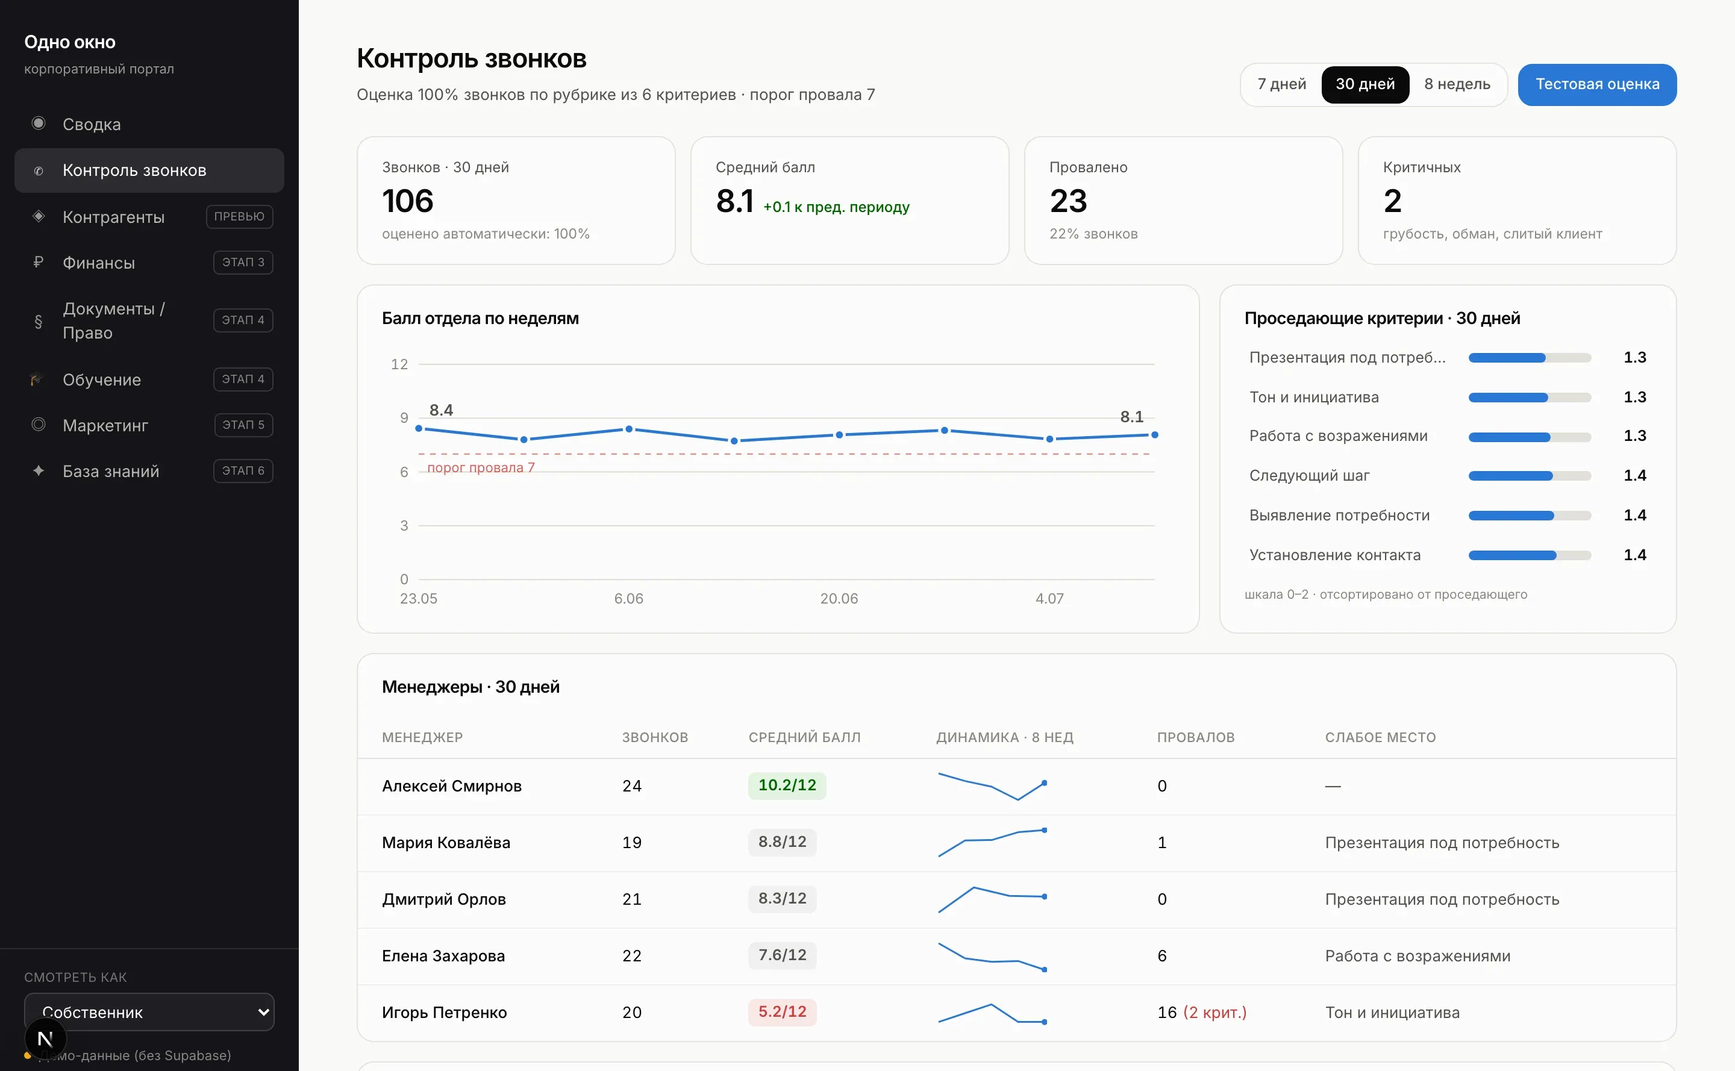Switch period to 7 дней
1735x1071 pixels.
(x=1281, y=84)
